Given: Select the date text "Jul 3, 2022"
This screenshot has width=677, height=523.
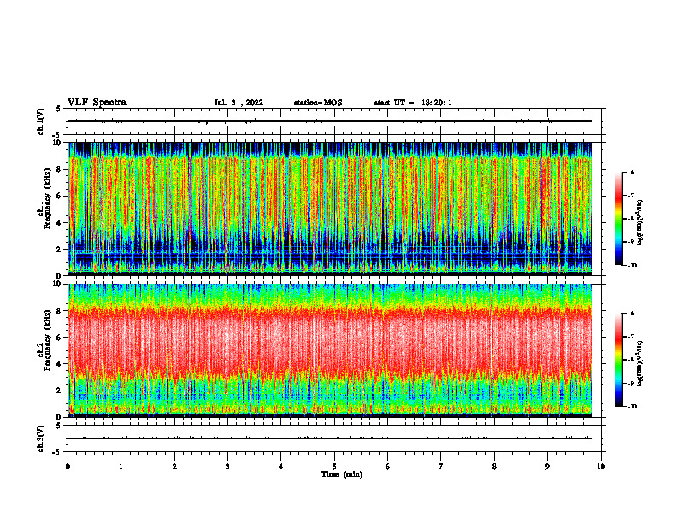Looking at the screenshot, I should click(x=238, y=103).
